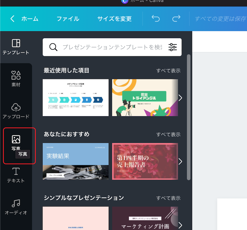
Task: Click the Canva logo in the title bar
Action: [x=125, y=2]
